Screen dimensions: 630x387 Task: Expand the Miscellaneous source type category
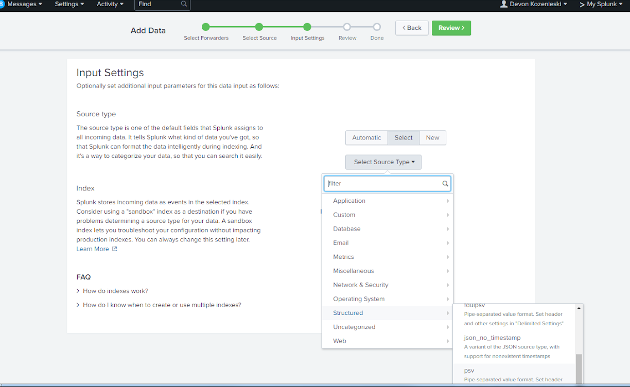[387, 271]
